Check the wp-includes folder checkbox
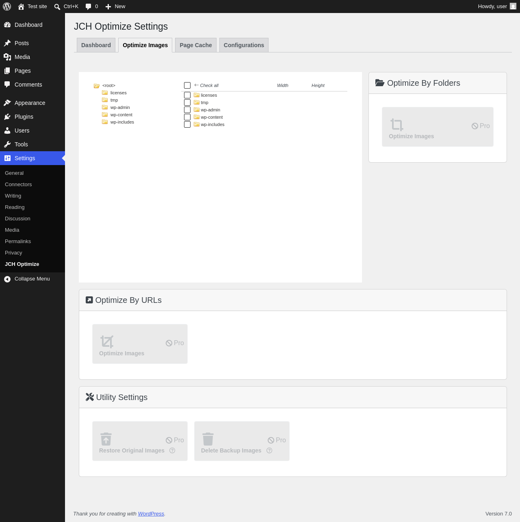Viewport: 520px width, 522px height. (x=187, y=124)
